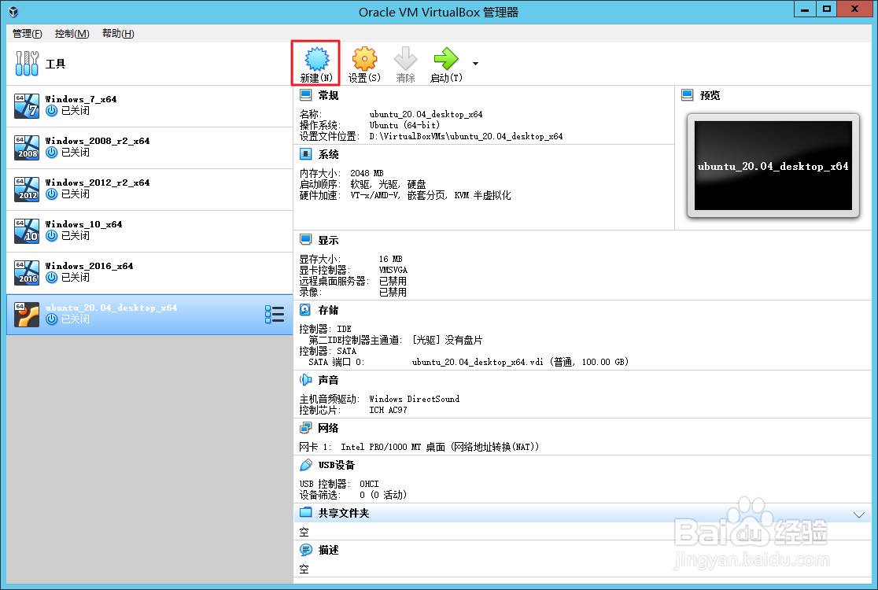Open the 帮助(H) menu
878x590 pixels.
pyautogui.click(x=118, y=34)
